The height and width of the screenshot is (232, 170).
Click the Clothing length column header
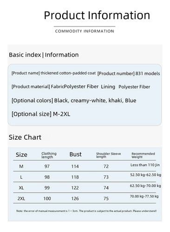(49, 155)
